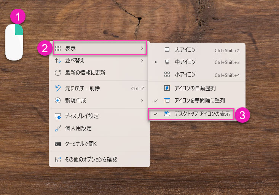This screenshot has width=279, height=195.
Task: Click the terminal icon beside ターミナルで開く
Action: [x=58, y=144]
